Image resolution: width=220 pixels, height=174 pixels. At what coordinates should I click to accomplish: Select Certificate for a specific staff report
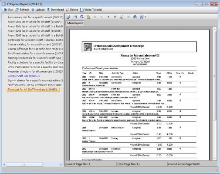35,40
